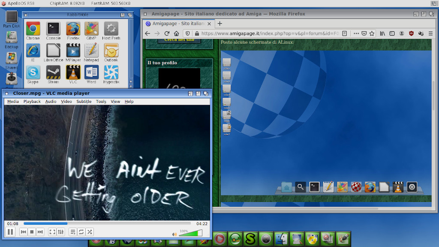Toggle VLC fullscreen mode
Viewport: 439px width, 247px height.
[x=52, y=232]
